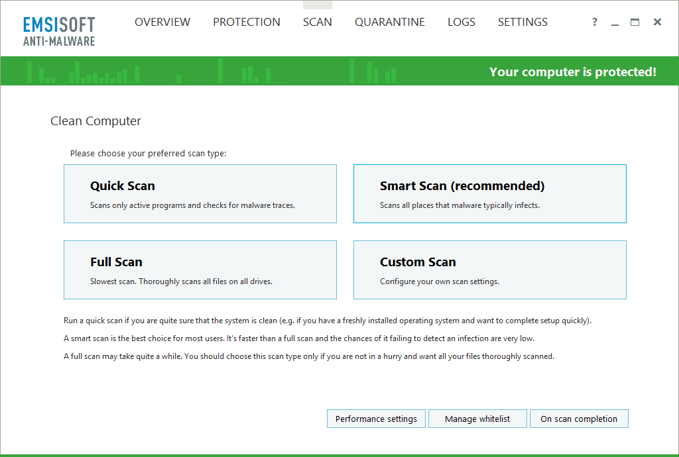This screenshot has height=457, width=679.
Task: Open Performance settings
Action: (376, 419)
